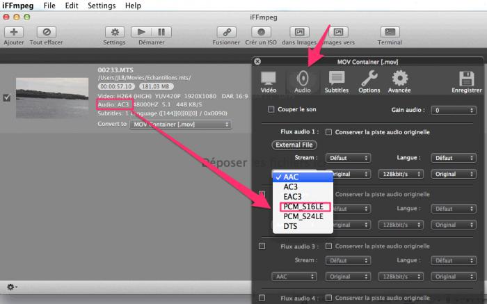Enable the Flux audio 3 checkbox
Viewport: 487px width, 304px height.
click(x=262, y=246)
